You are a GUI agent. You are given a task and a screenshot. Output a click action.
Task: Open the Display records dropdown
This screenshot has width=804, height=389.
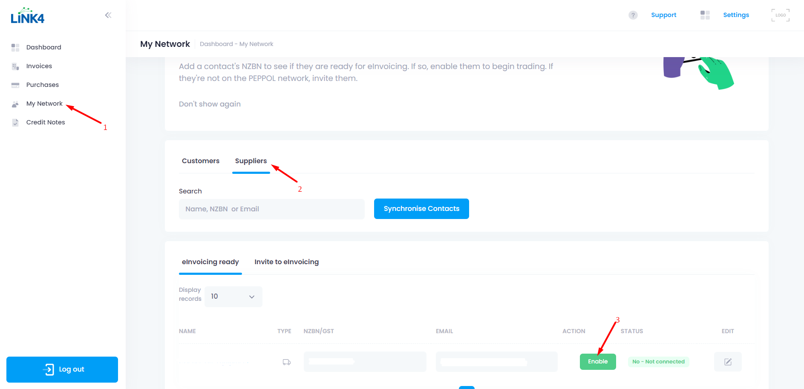click(233, 297)
